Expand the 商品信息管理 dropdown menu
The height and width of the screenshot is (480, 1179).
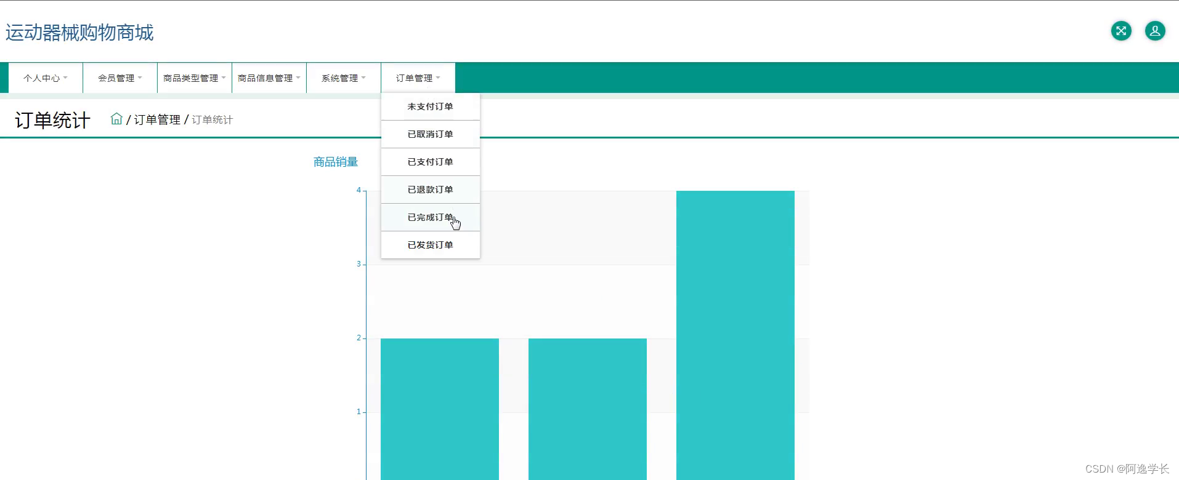coord(269,78)
